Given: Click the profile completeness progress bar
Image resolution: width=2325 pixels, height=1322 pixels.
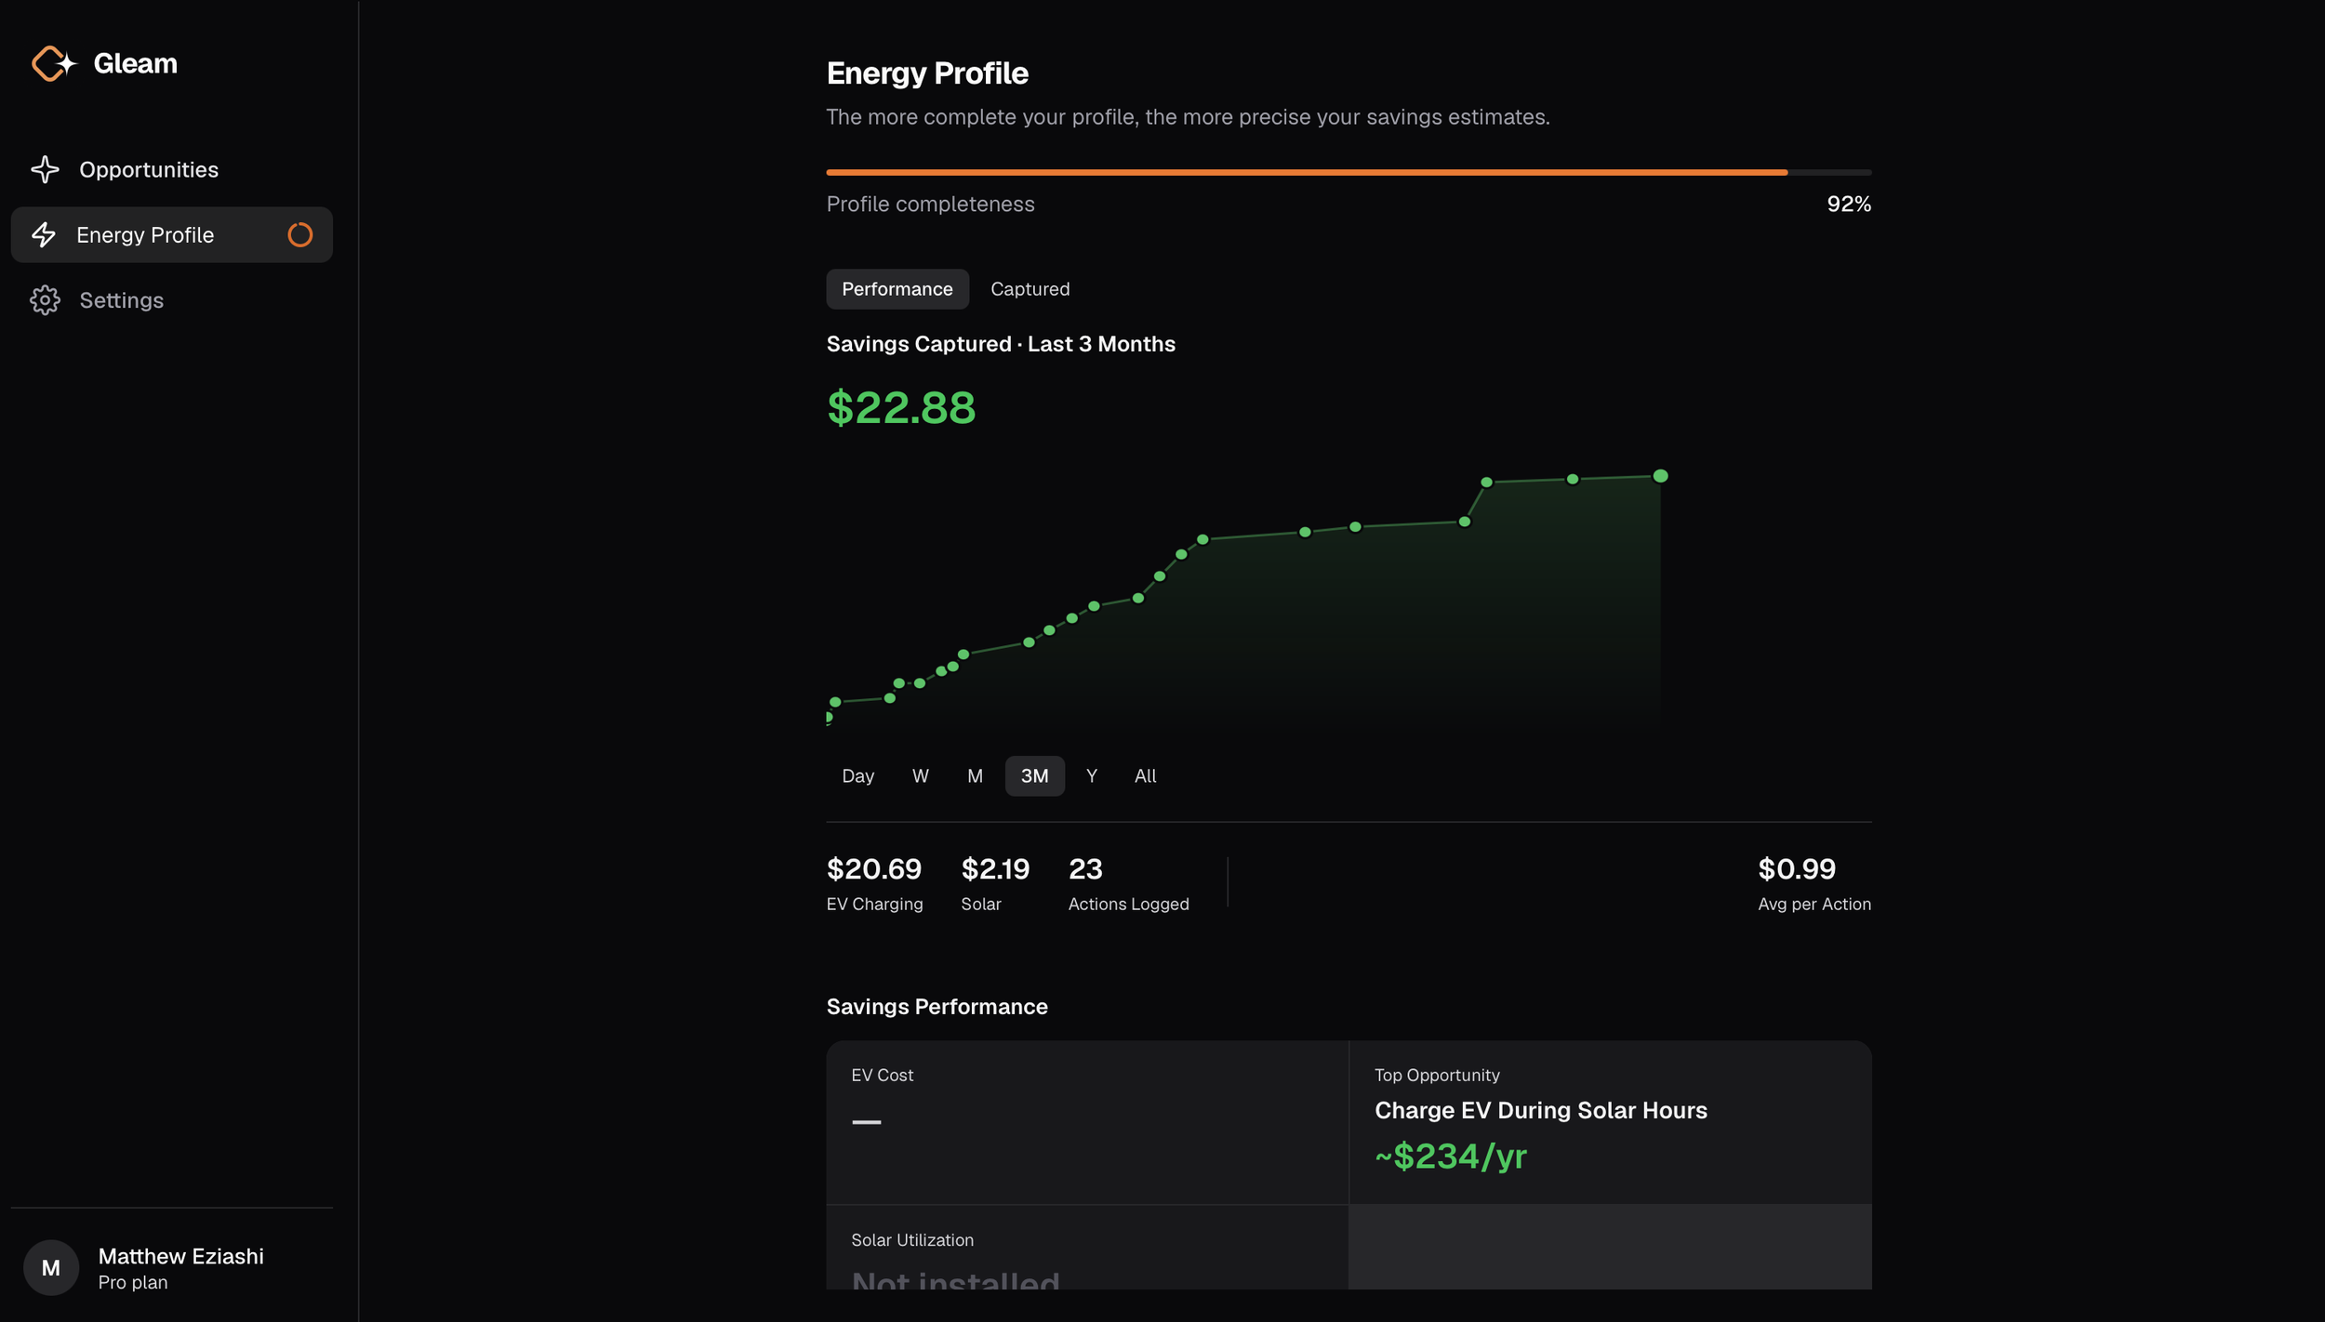Looking at the screenshot, I should pyautogui.click(x=1348, y=172).
